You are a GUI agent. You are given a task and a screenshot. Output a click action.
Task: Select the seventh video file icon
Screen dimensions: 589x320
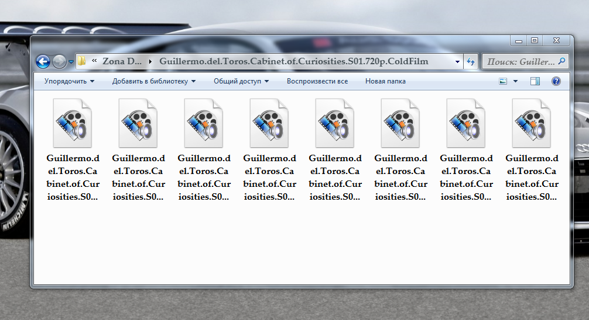tap(466, 123)
